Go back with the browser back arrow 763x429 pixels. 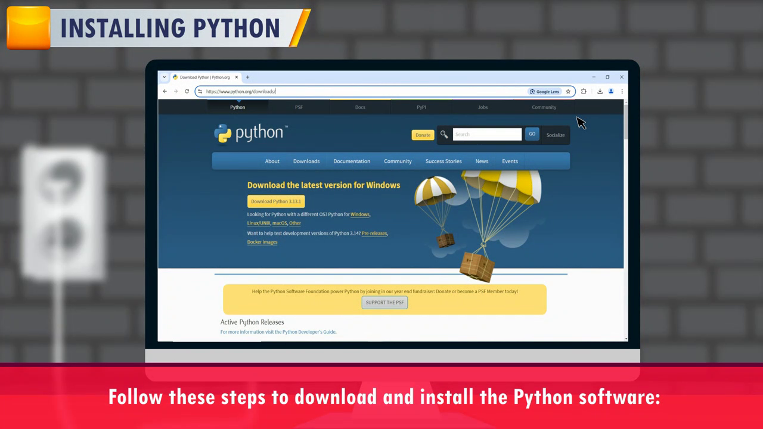[x=165, y=91]
